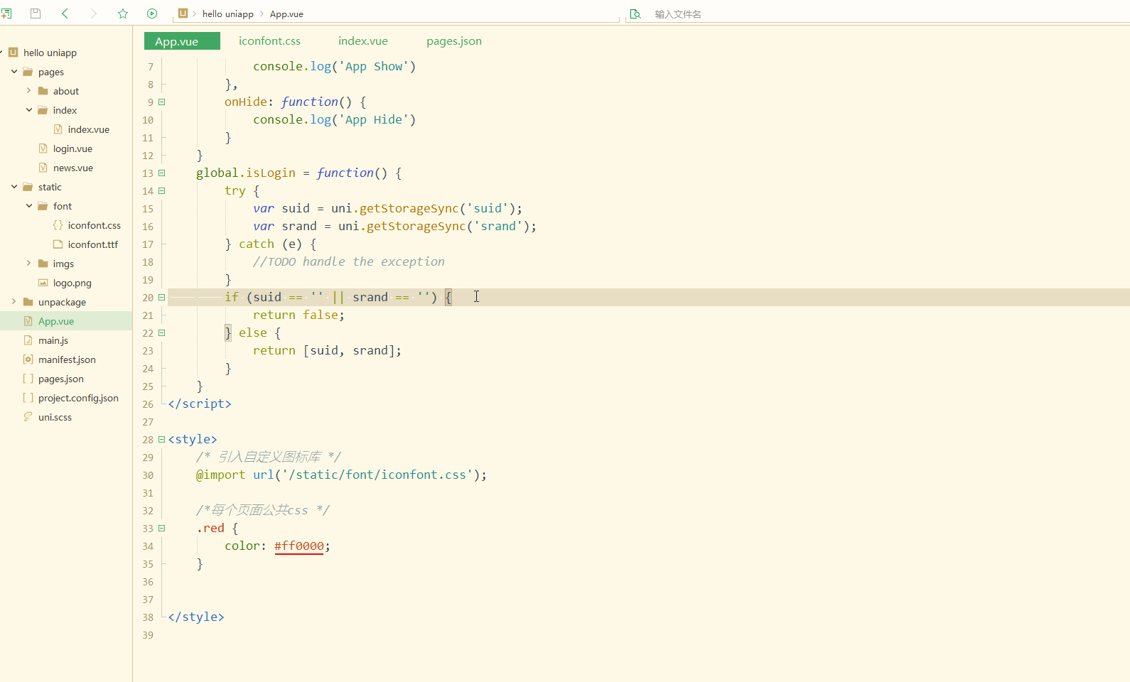Image resolution: width=1130 pixels, height=682 pixels.
Task: Switch to the index.vue tab
Action: point(363,41)
